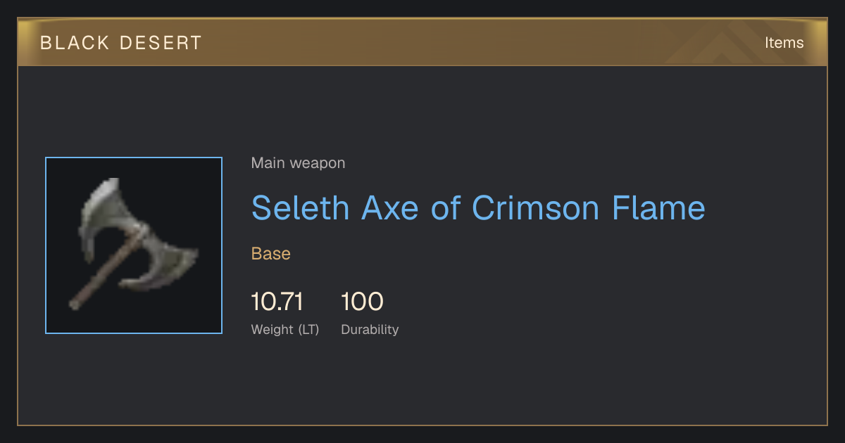Click the Weight (LT) label
The image size is (845, 443).
[285, 329]
